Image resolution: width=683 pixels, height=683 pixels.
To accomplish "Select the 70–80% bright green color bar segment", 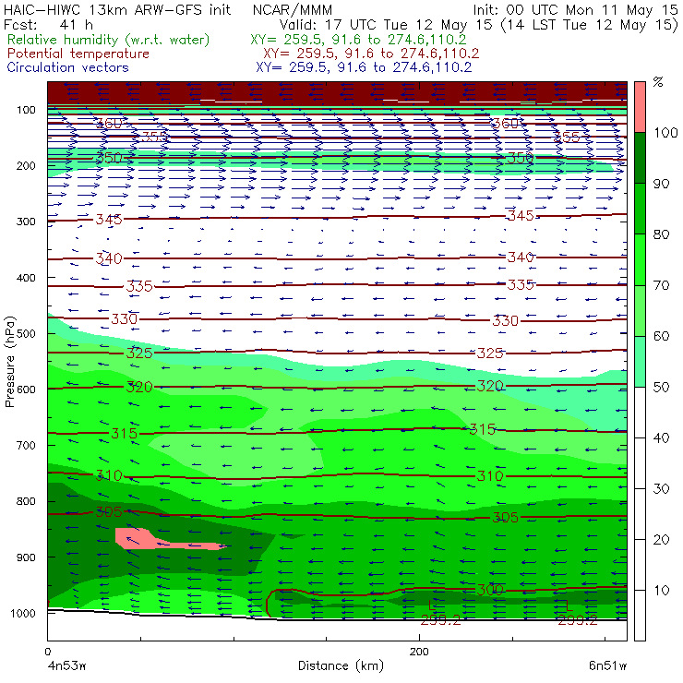I will pyautogui.click(x=640, y=259).
